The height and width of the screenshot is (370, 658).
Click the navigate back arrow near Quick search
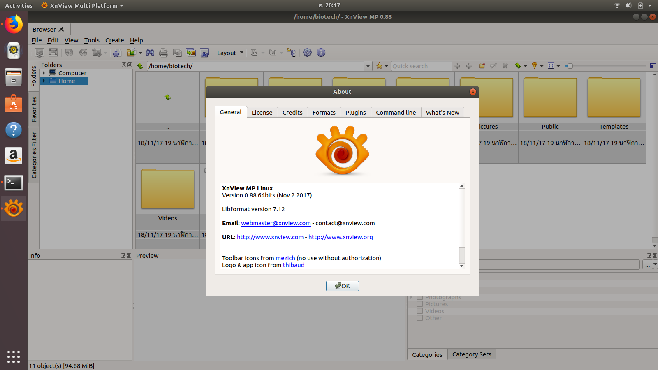click(457, 66)
